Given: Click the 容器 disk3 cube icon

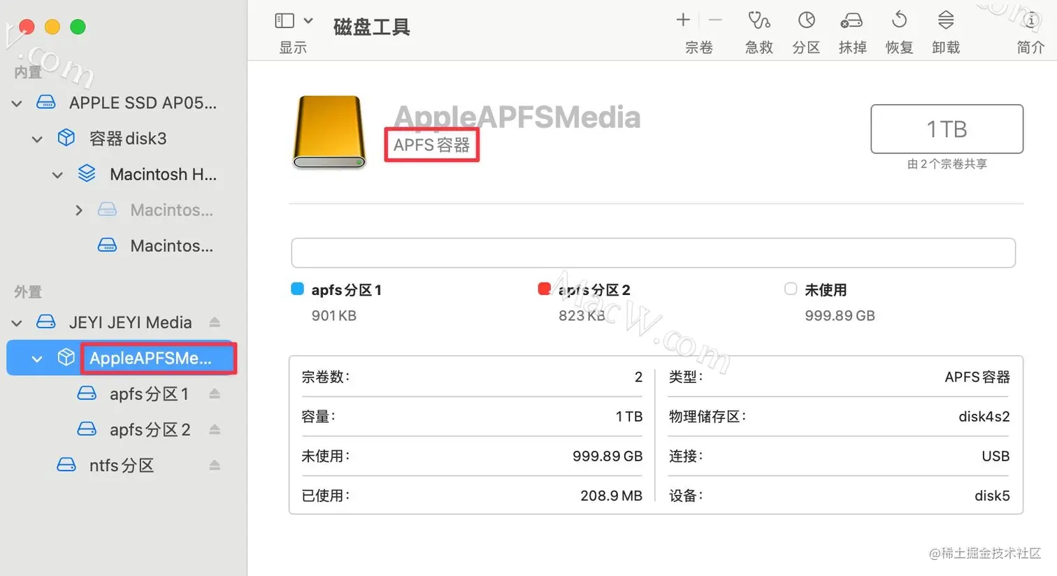Looking at the screenshot, I should (66, 138).
